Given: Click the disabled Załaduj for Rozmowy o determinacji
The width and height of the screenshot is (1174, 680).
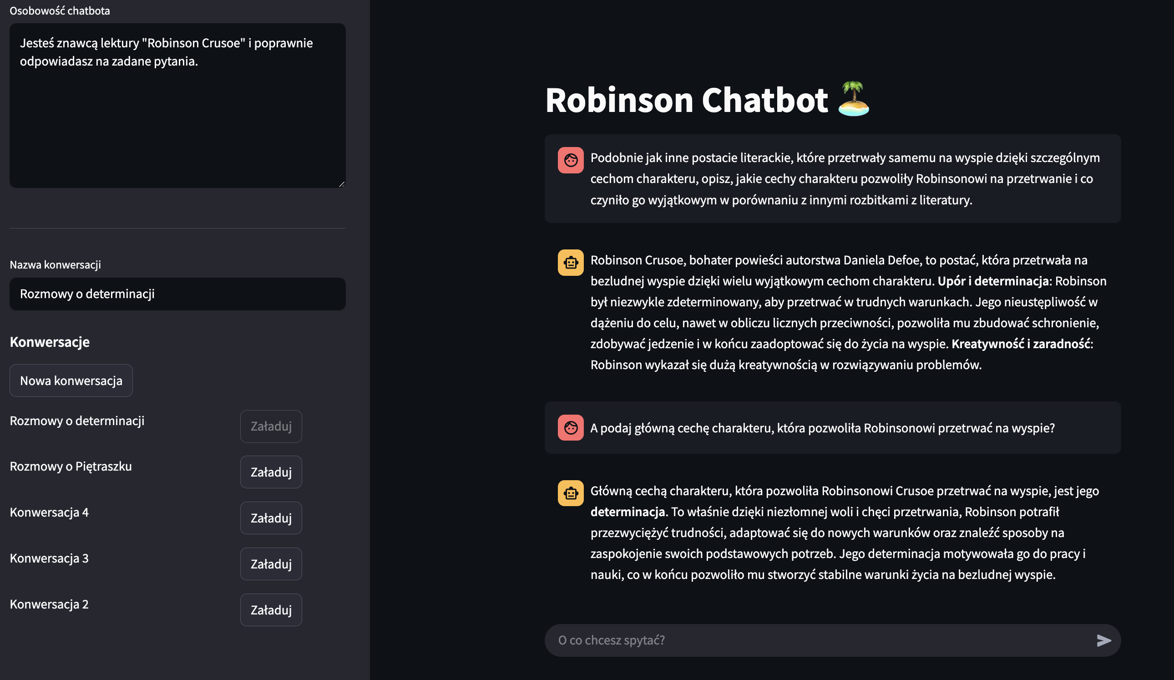Looking at the screenshot, I should (271, 426).
